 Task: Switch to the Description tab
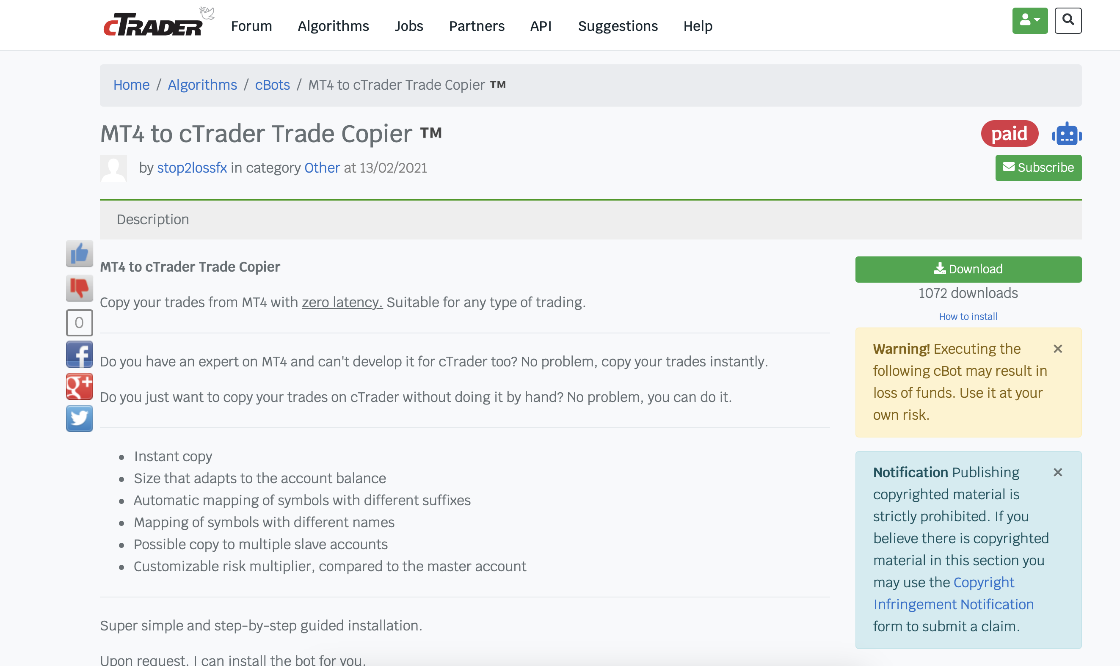153,220
